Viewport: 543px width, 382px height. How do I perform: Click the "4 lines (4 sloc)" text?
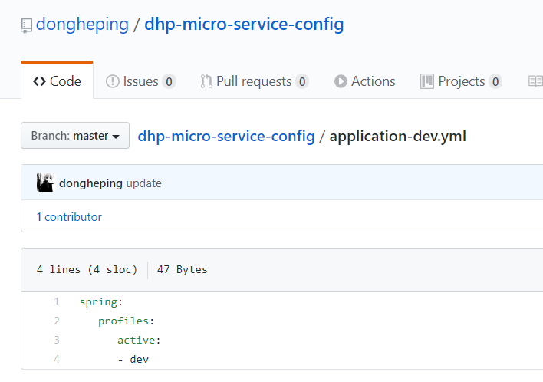coord(87,269)
